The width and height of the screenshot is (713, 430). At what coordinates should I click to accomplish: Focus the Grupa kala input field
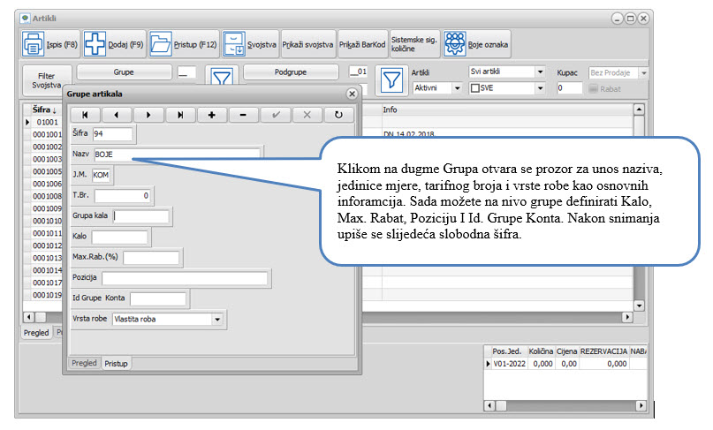pos(140,216)
